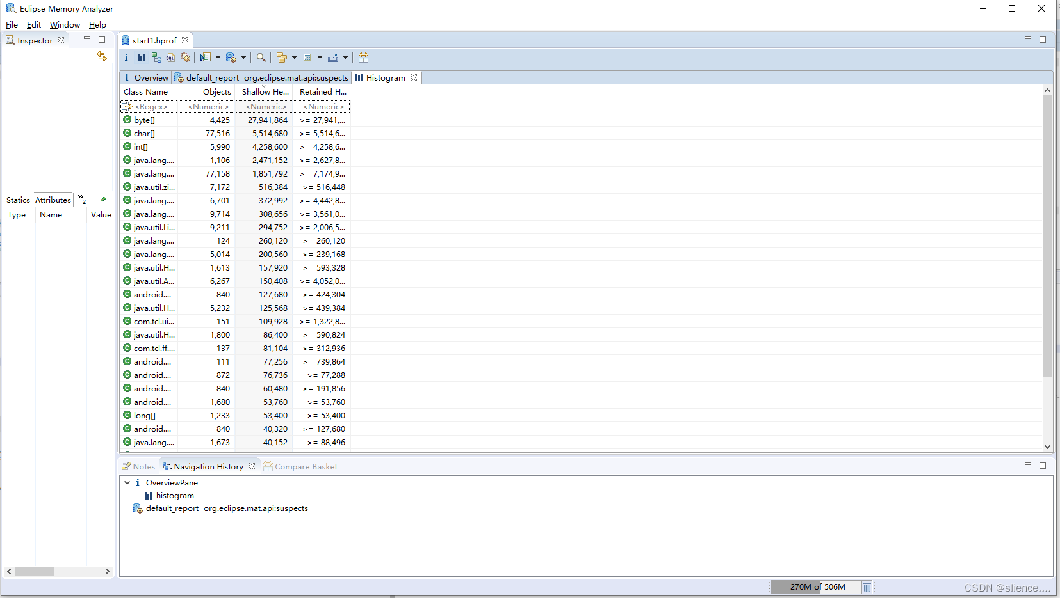
Task: Switch to the Notes tab
Action: 138,466
